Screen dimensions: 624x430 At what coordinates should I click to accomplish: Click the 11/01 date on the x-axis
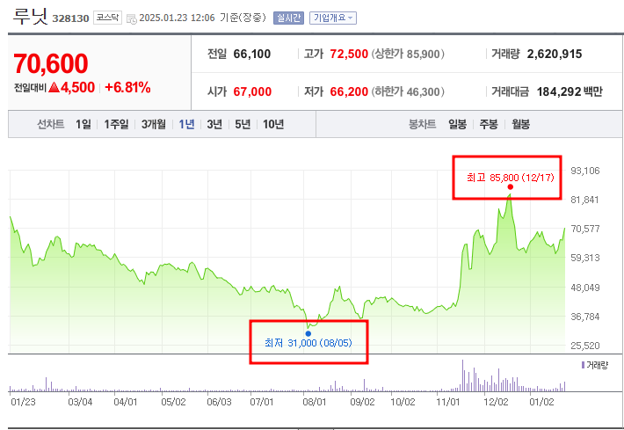click(x=447, y=402)
